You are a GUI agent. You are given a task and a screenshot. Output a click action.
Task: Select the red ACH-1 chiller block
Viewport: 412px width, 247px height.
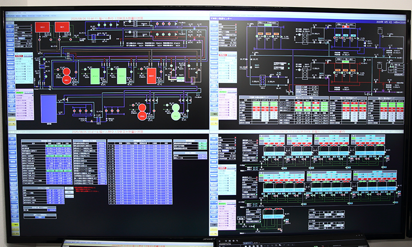click(151, 75)
